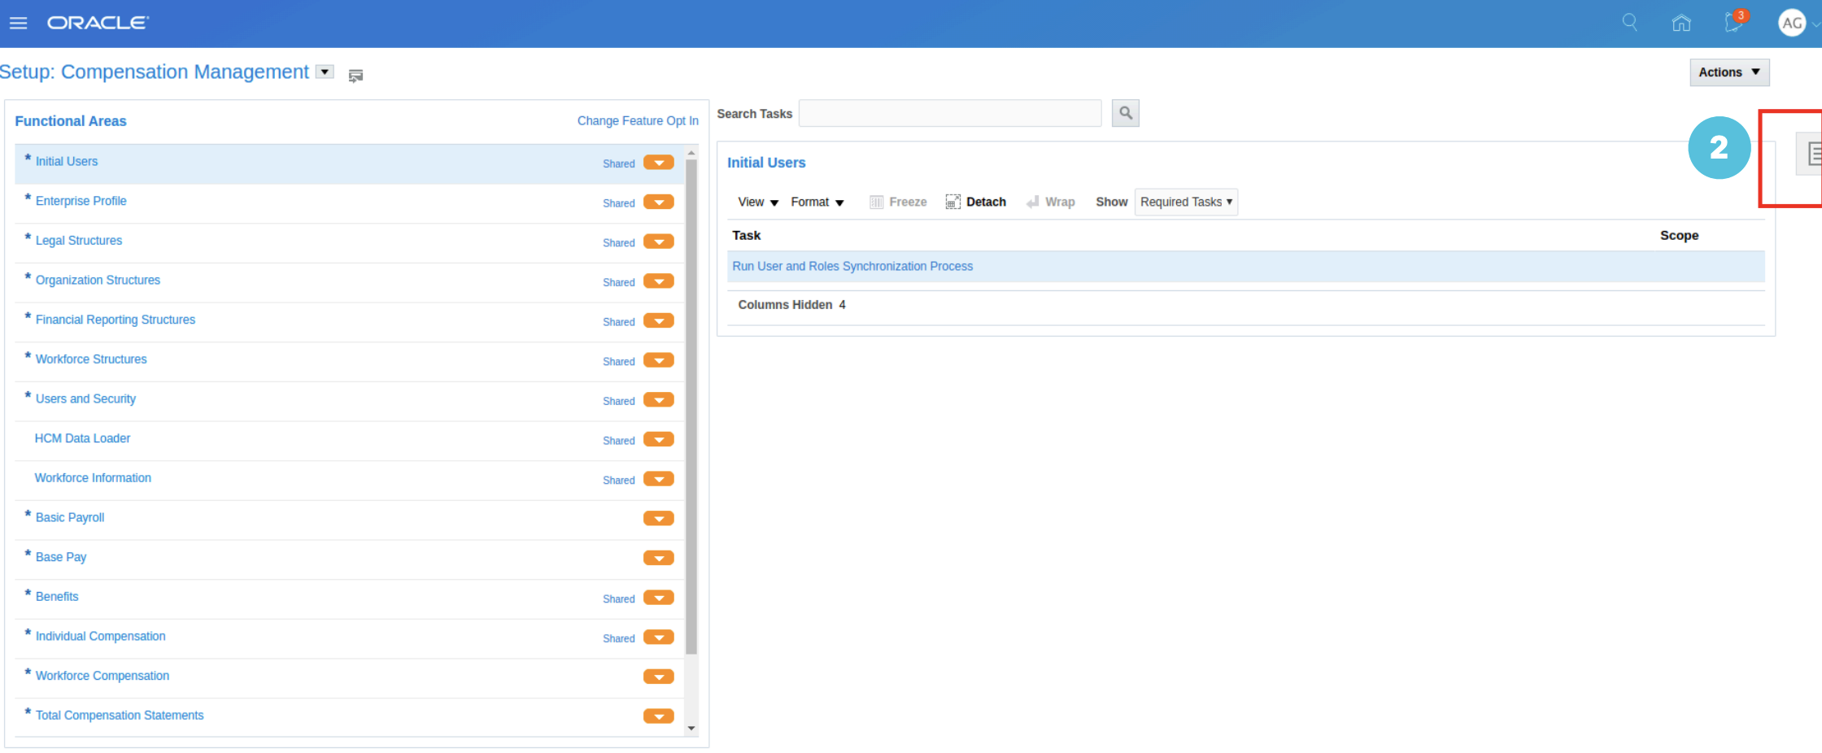
Task: Click the Shared label for Benefits
Action: tap(619, 599)
